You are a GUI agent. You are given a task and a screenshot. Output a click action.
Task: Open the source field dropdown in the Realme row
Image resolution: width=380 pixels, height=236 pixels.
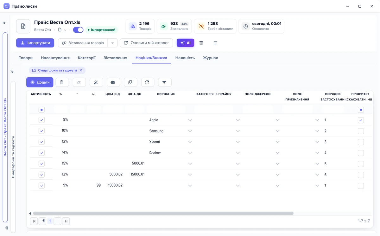[x=277, y=153]
